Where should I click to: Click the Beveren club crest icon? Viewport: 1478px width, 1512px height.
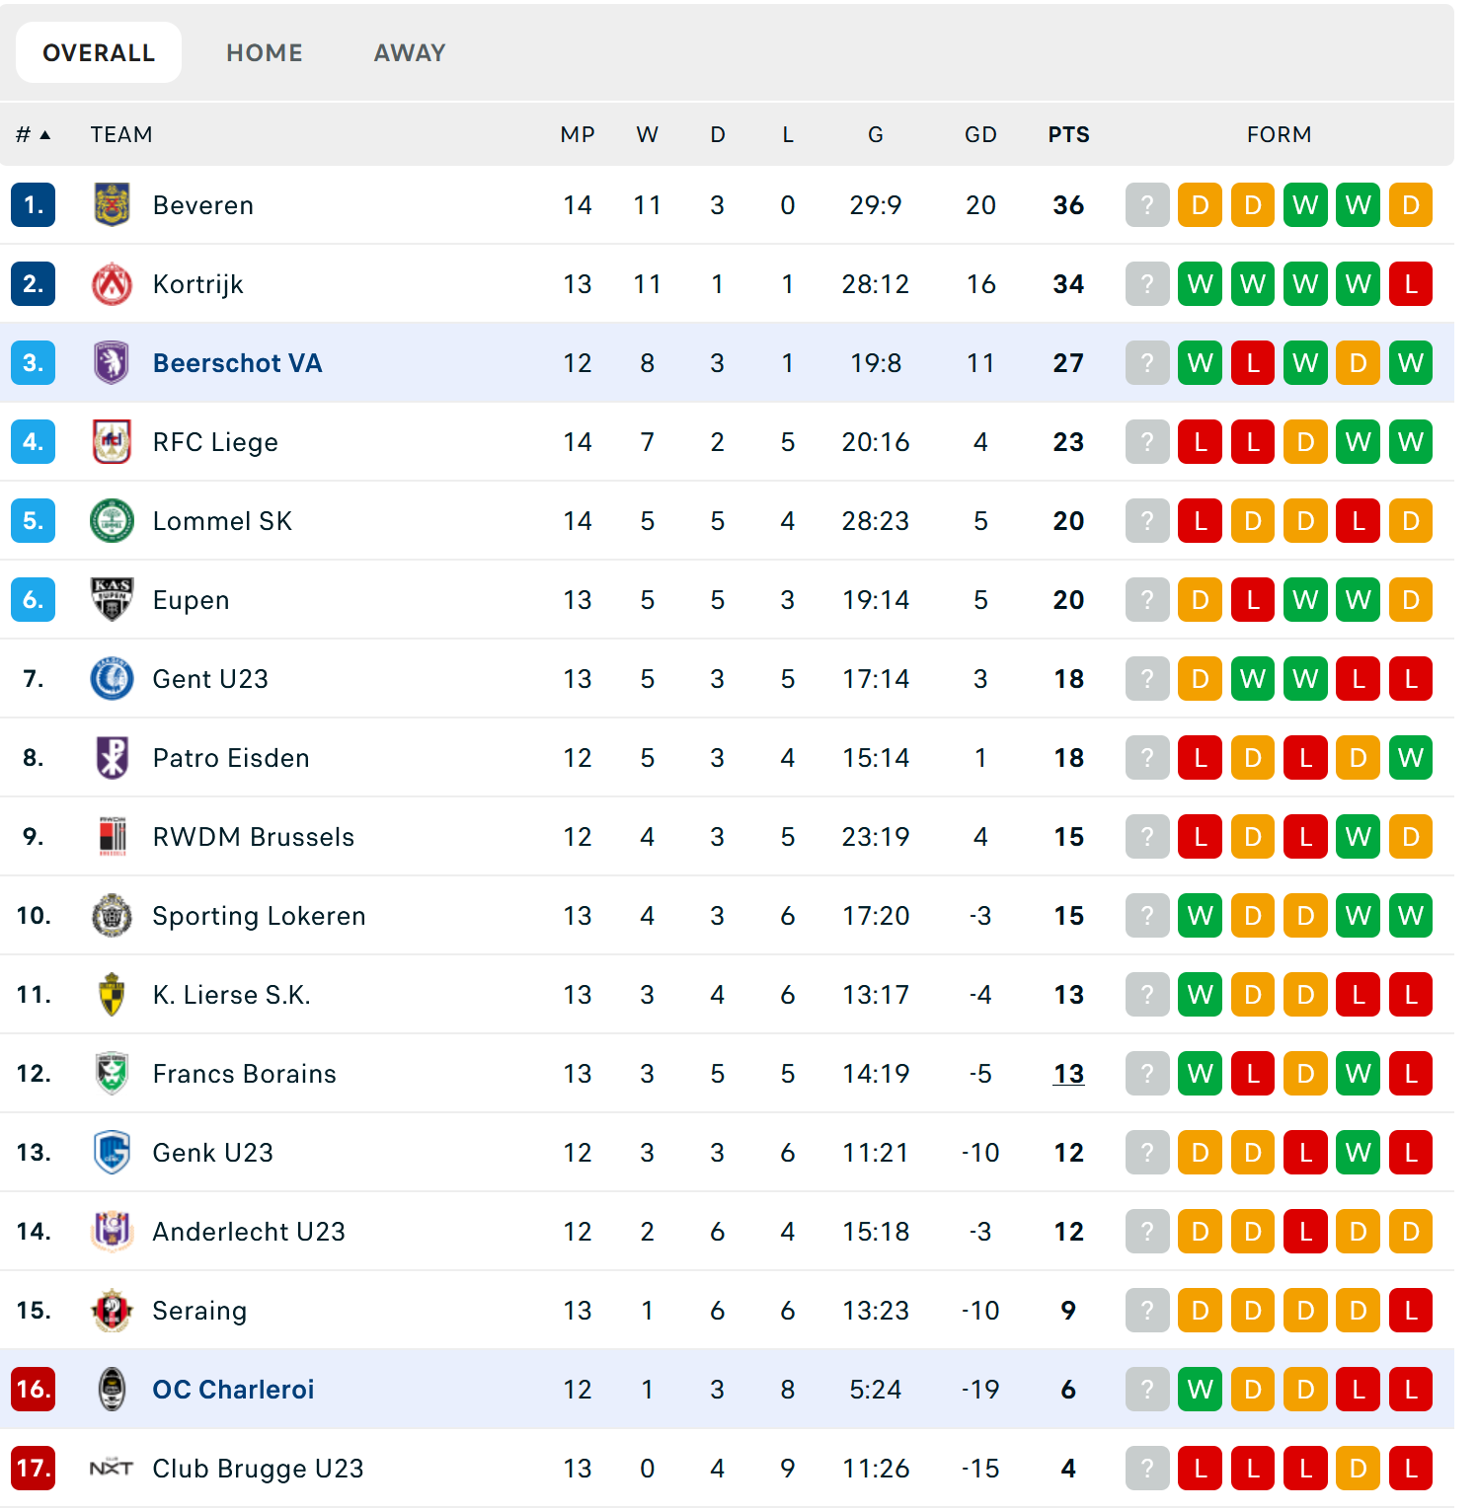(112, 205)
